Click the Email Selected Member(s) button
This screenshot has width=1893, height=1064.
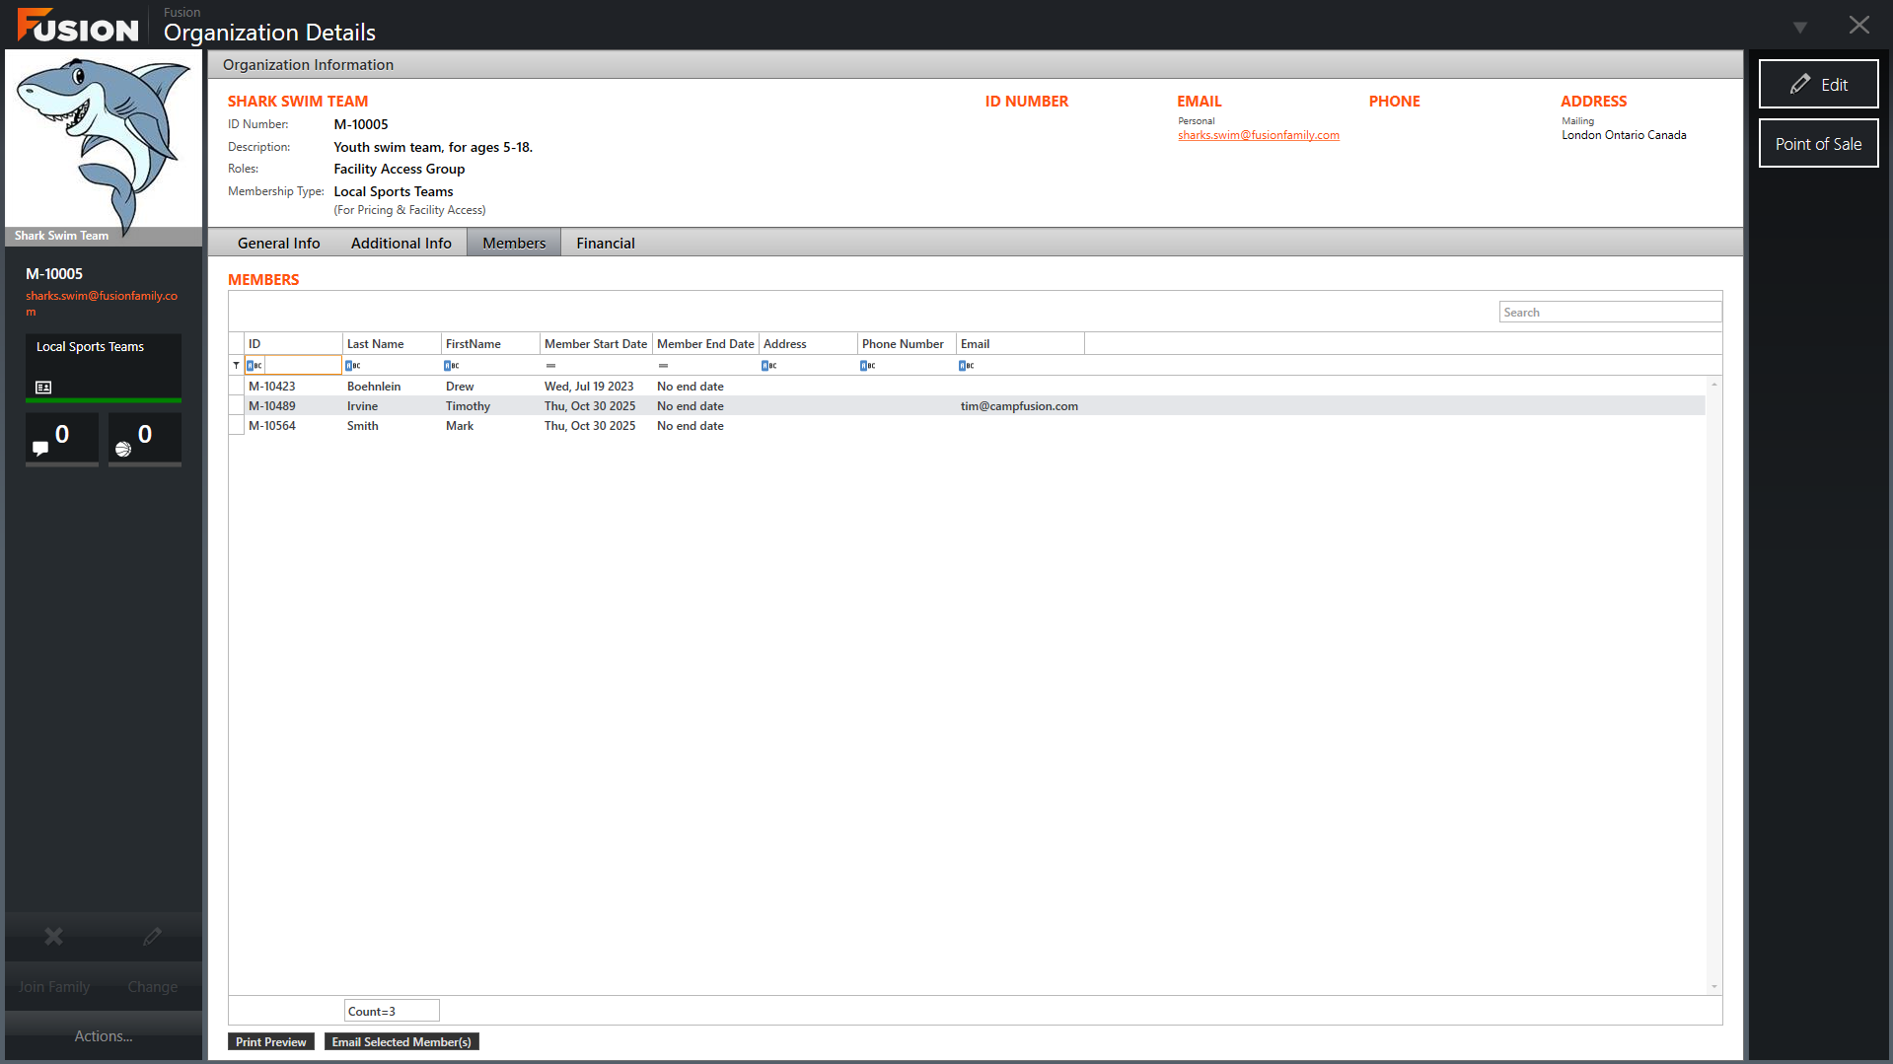point(401,1042)
